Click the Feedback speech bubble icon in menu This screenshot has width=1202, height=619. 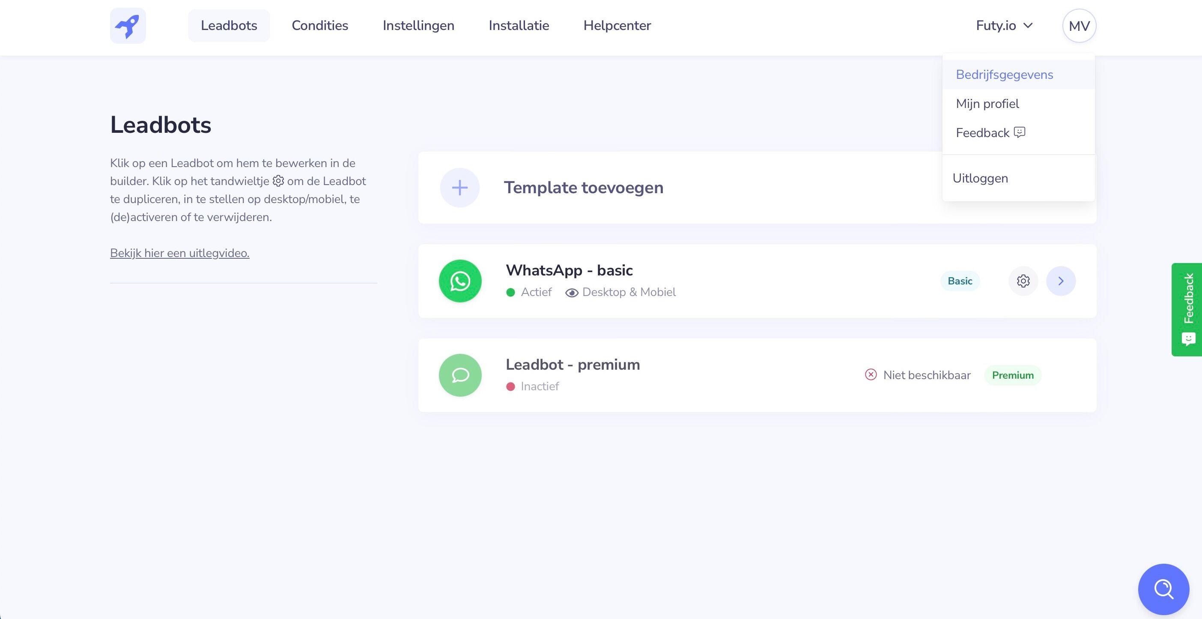1020,132
